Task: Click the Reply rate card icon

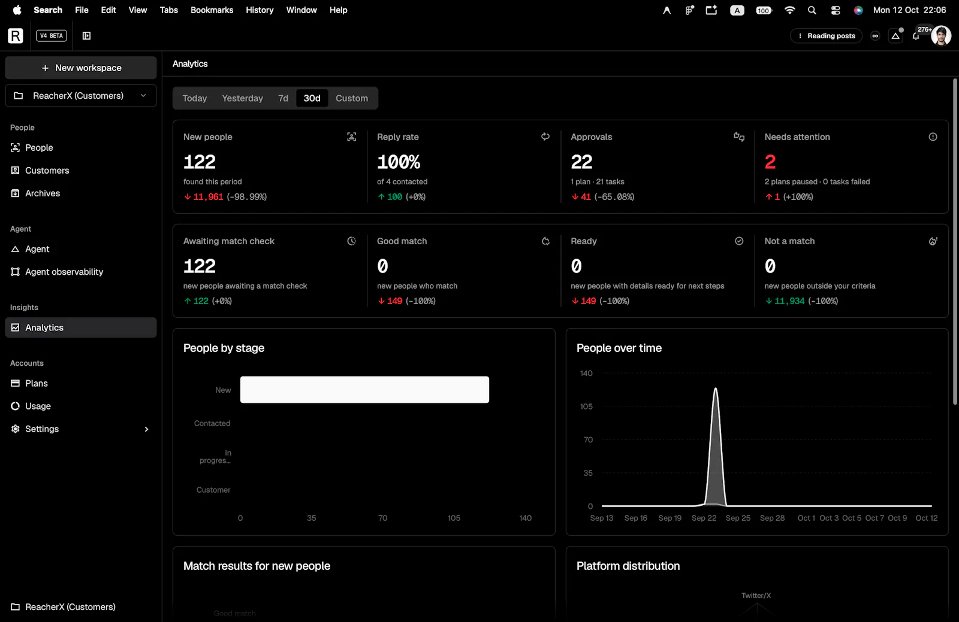Action: [545, 137]
